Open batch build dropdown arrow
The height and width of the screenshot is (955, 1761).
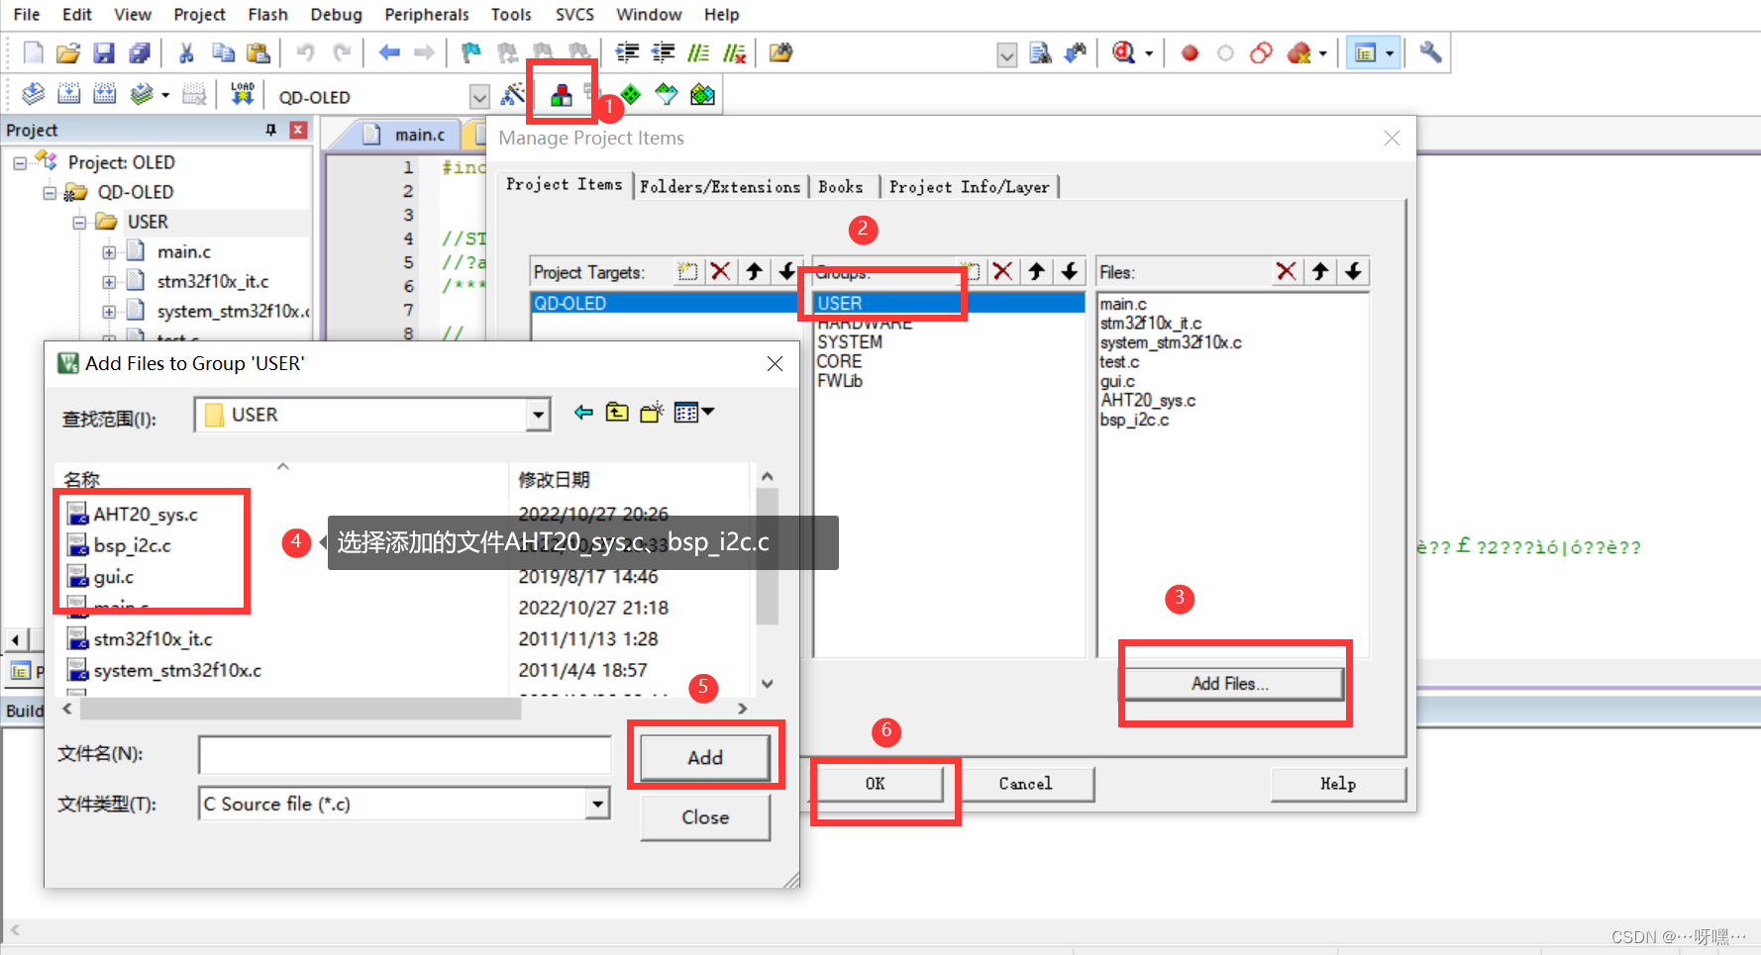(165, 95)
